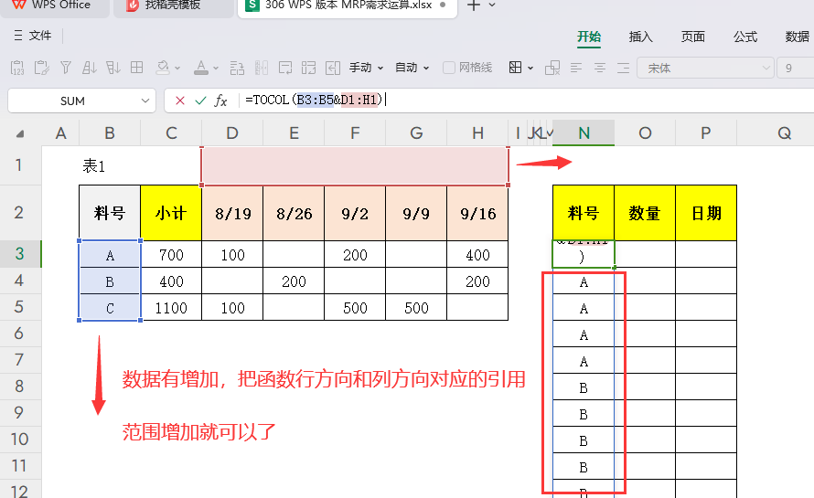Screen dimensions: 814x498
Task: Click the wrap text icon
Action: (285, 68)
